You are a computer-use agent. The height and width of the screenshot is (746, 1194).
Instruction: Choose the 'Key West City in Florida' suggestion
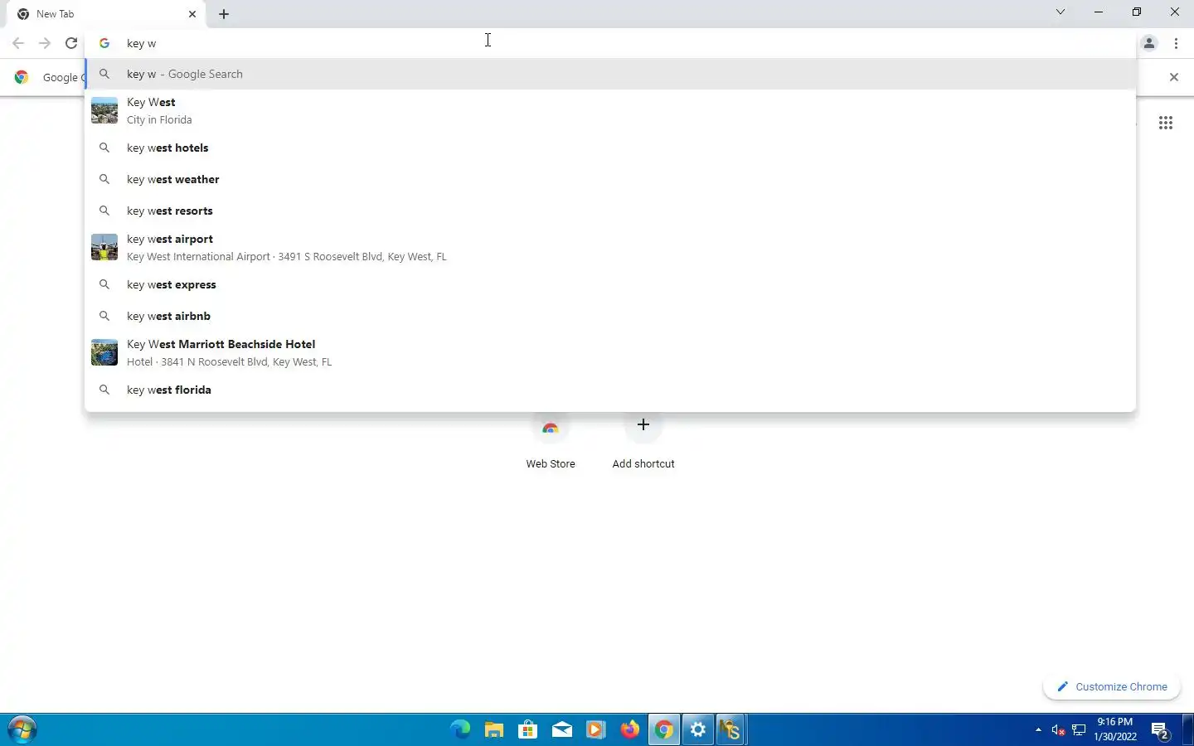[610, 110]
